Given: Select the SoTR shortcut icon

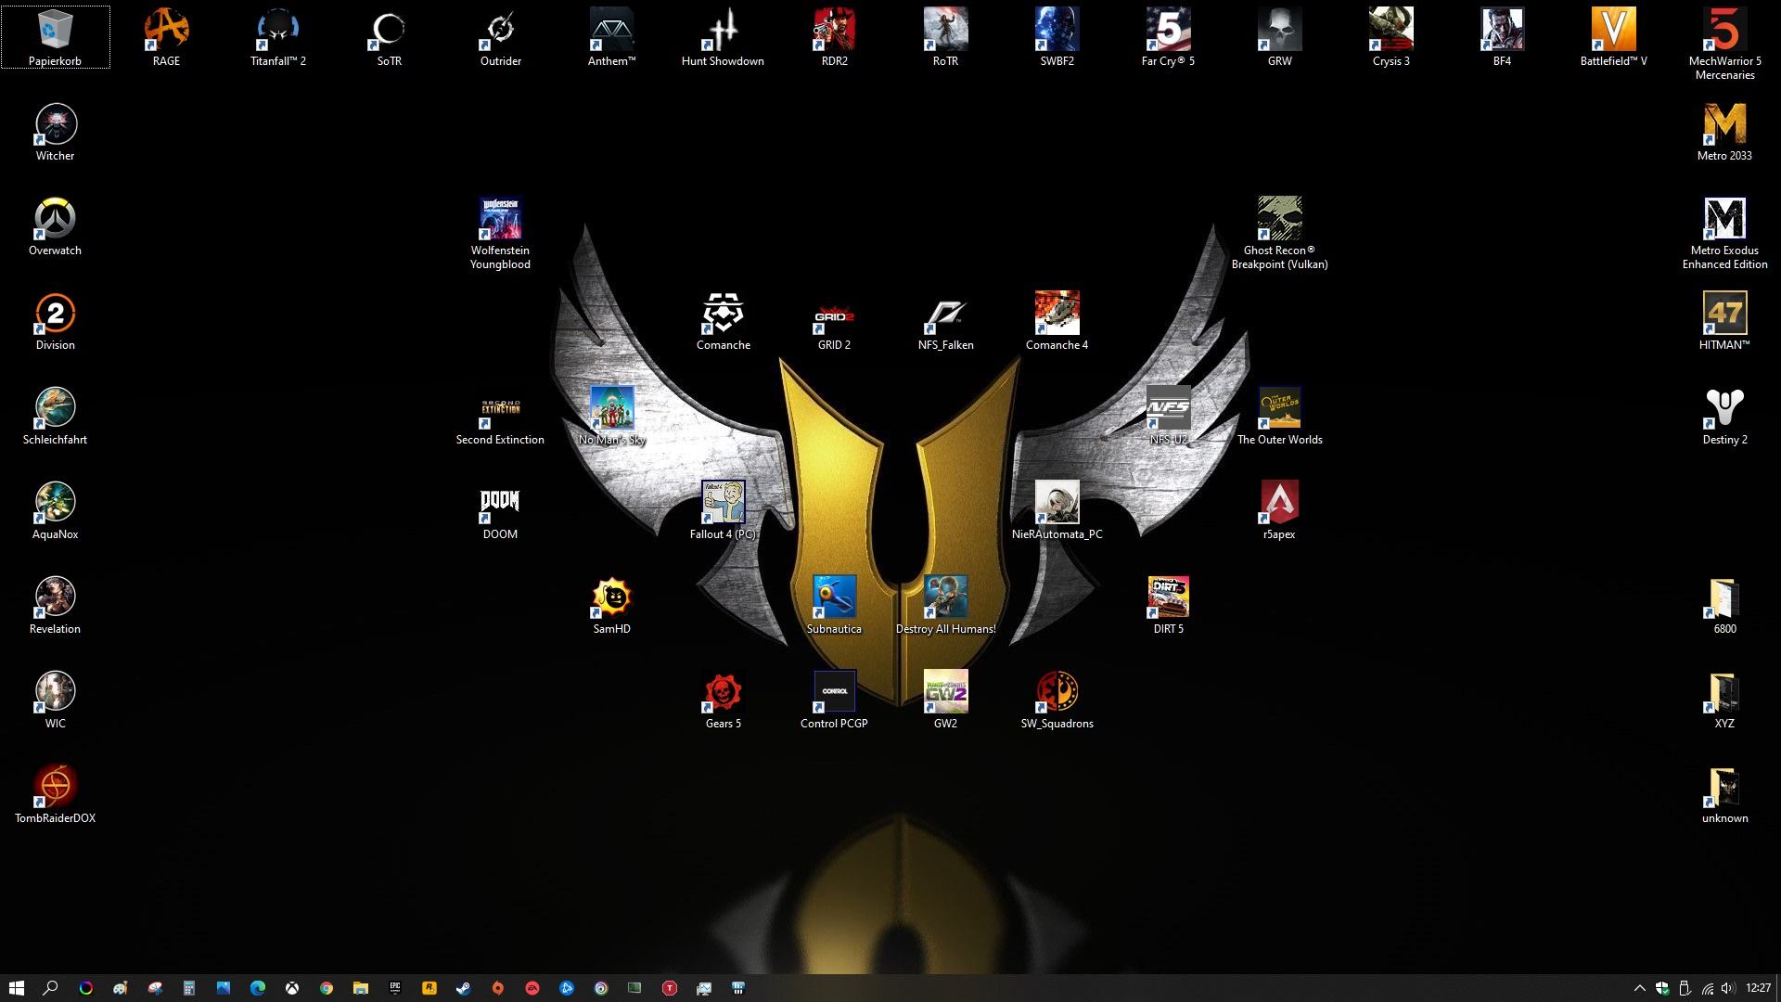Looking at the screenshot, I should point(390,30).
